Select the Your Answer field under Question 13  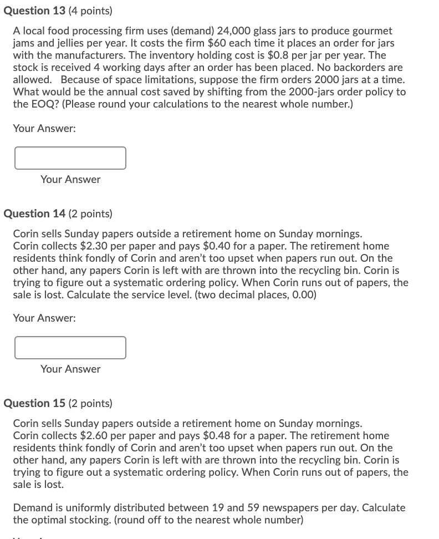coord(70,158)
